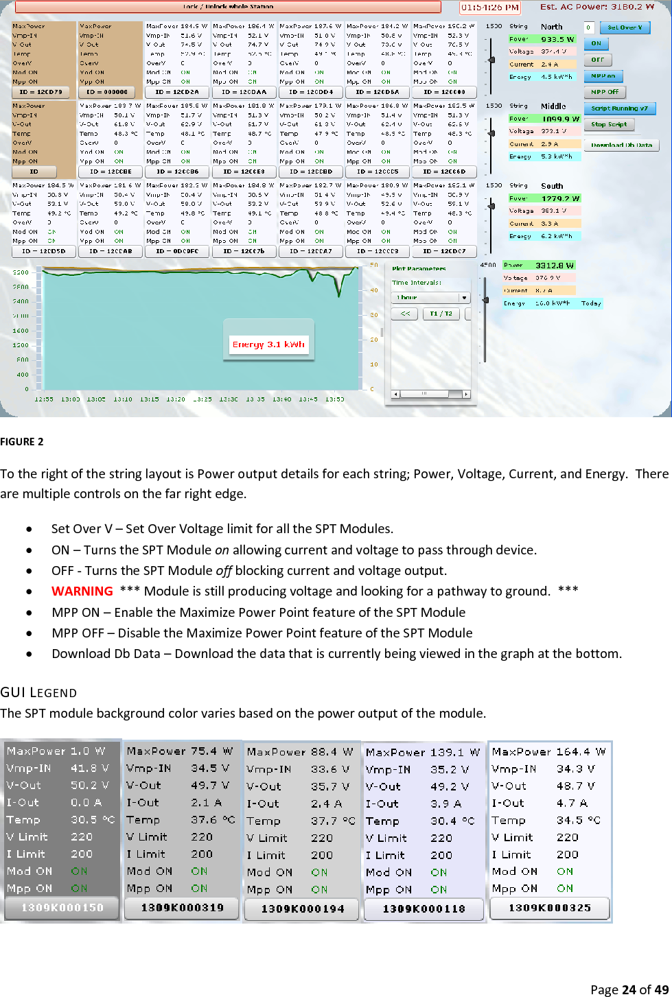The height and width of the screenshot is (997, 672).
Task: Select module button ID = 12CD5D
Action: 43,251
